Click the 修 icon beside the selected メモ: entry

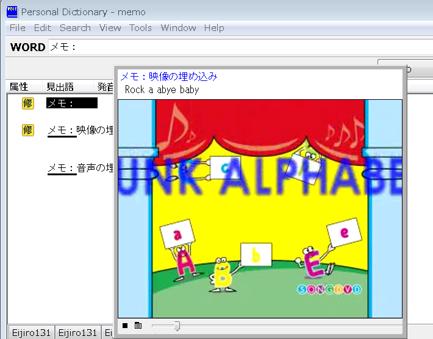click(x=28, y=103)
